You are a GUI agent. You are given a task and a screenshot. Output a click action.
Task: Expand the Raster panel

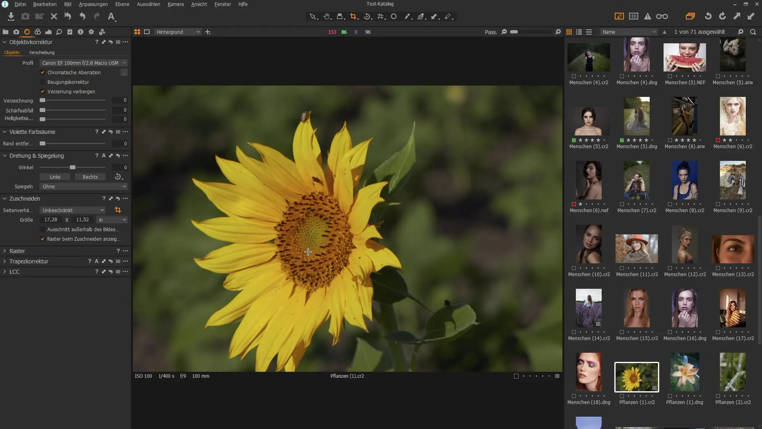click(5, 251)
